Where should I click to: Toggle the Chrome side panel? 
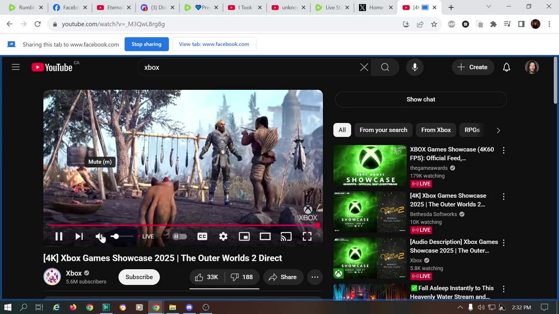click(521, 24)
